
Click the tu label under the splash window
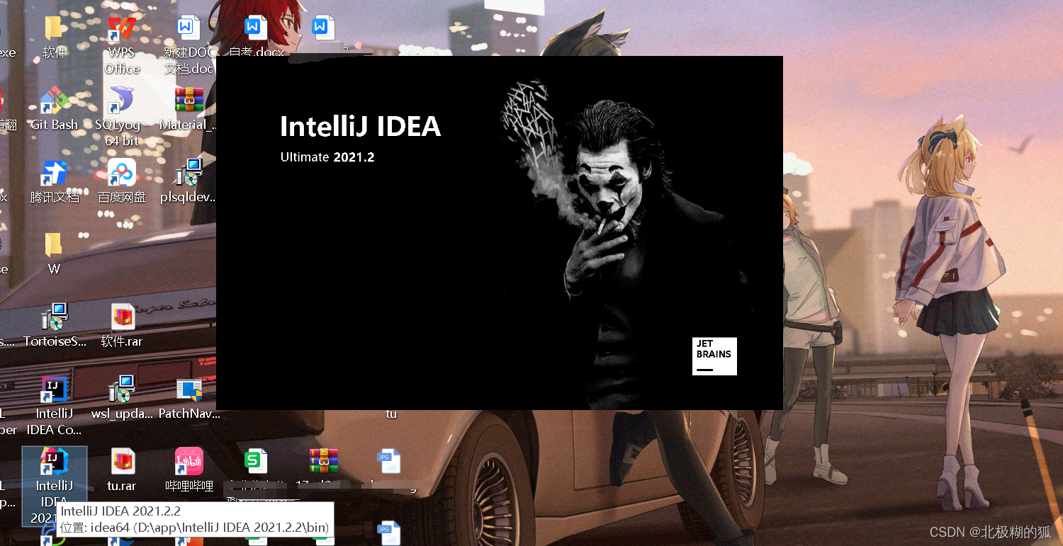pos(391,414)
